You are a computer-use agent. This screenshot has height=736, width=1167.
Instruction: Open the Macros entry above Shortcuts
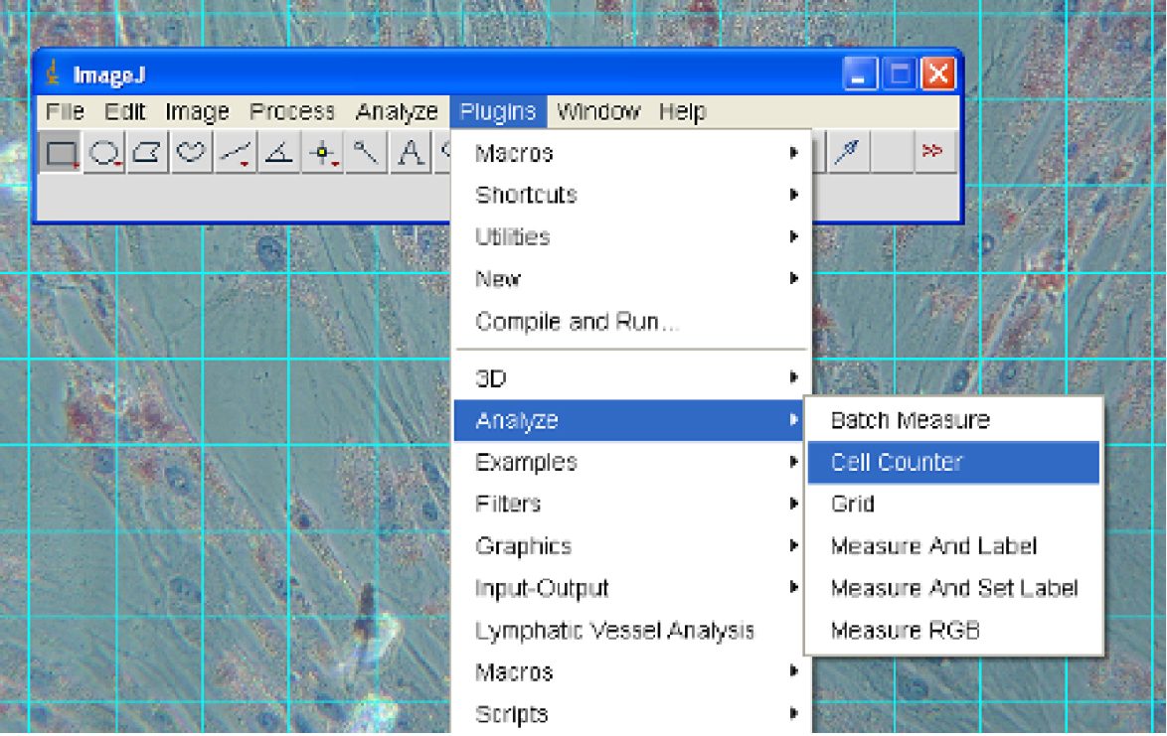point(632,153)
